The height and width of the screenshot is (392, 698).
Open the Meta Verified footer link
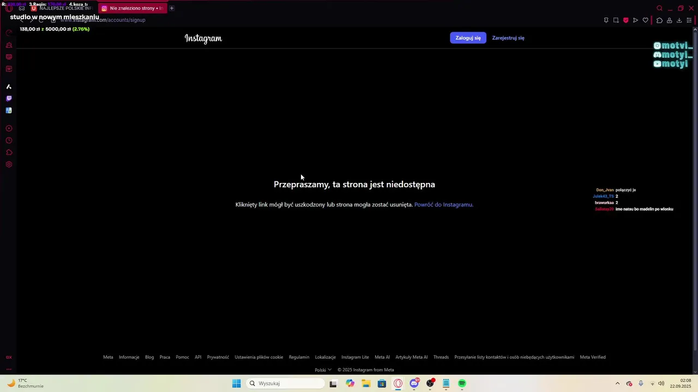(593, 357)
